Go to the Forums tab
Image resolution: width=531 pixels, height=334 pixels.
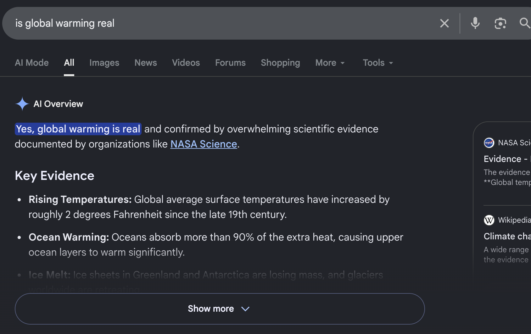pos(230,63)
